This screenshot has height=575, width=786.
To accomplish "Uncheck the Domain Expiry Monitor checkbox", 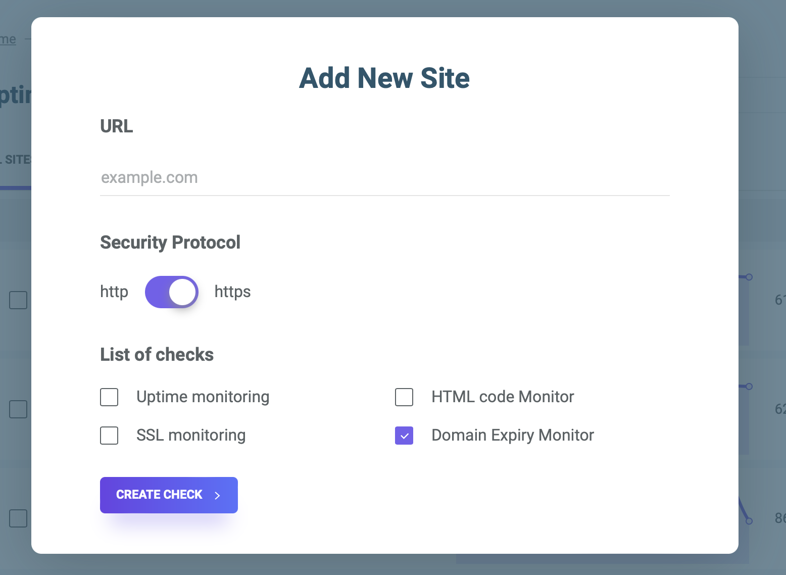I will [404, 436].
